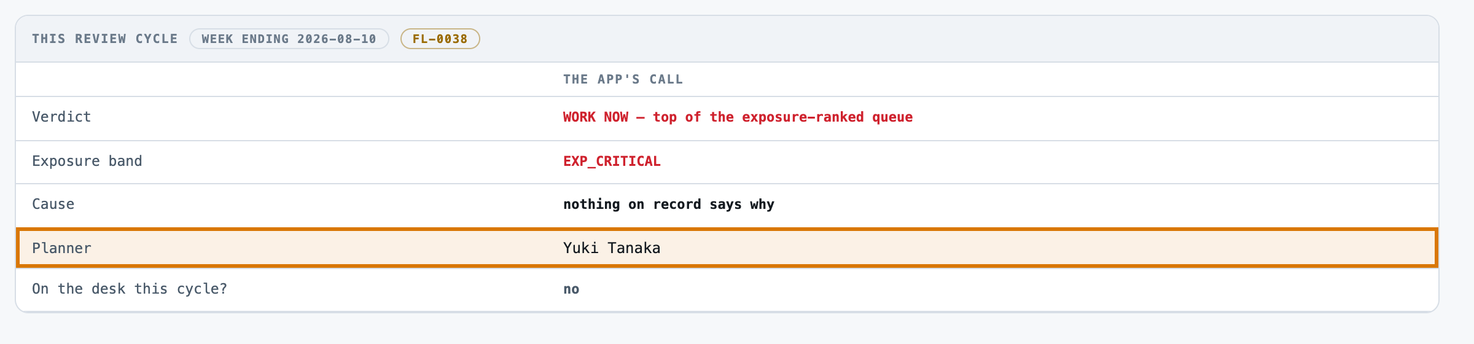
Task: Click the Yuki Tanaka planner name
Action: (x=612, y=248)
